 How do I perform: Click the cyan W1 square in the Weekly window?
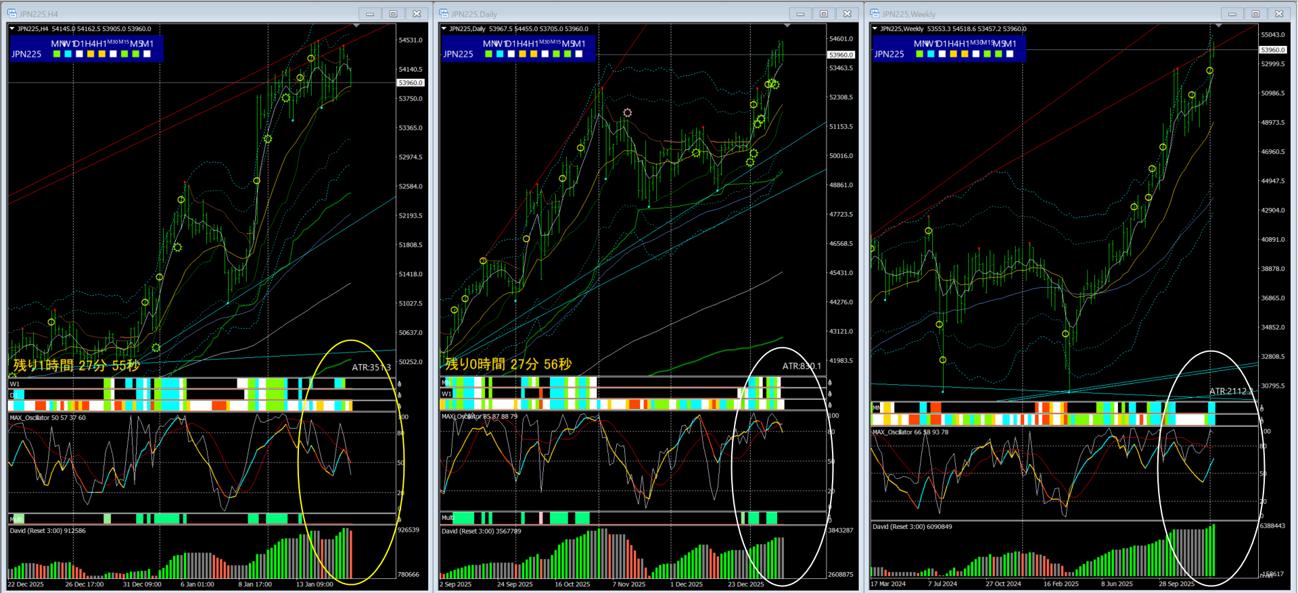[x=931, y=54]
